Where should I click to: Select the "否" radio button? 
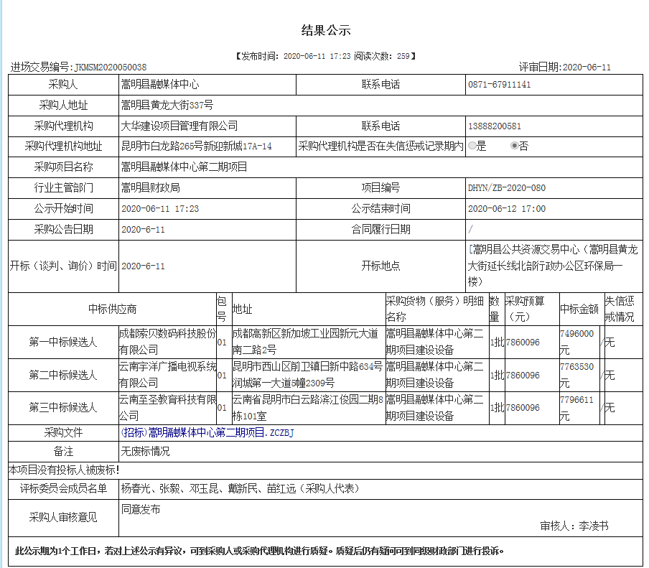point(514,146)
